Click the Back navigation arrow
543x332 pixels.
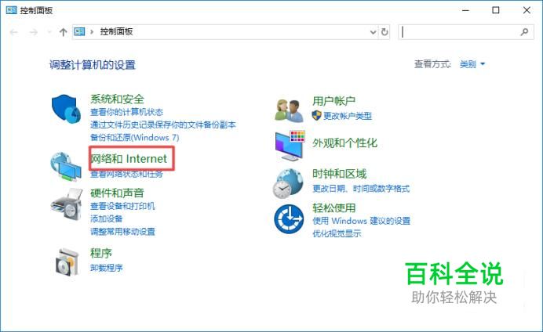coord(14,32)
